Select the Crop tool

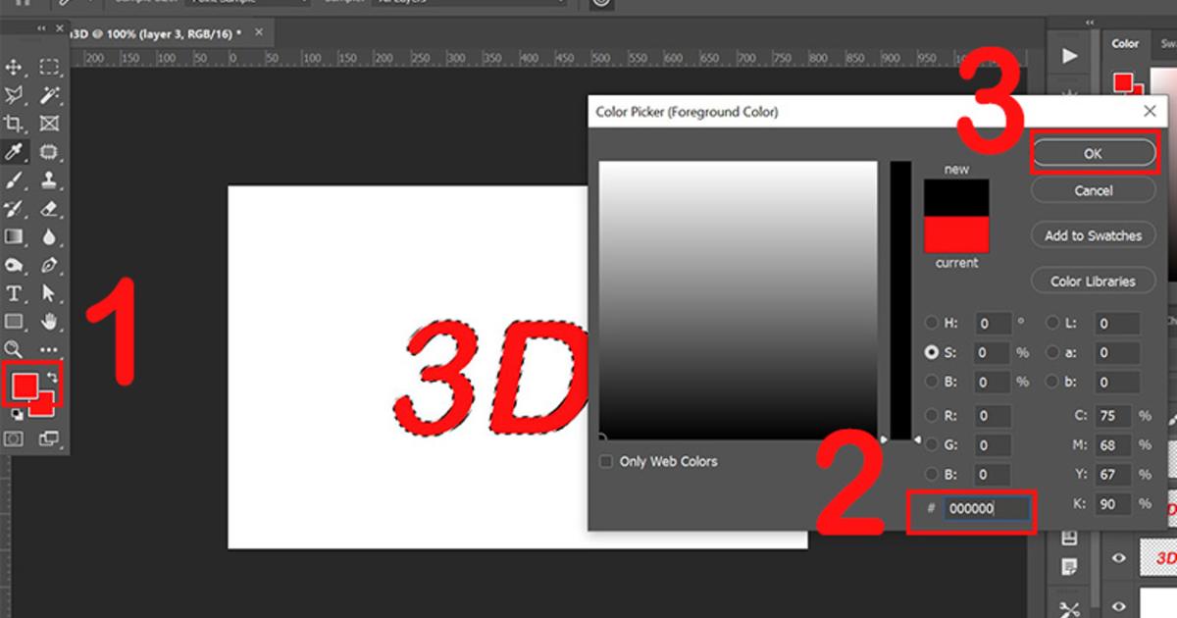pyautogui.click(x=15, y=124)
